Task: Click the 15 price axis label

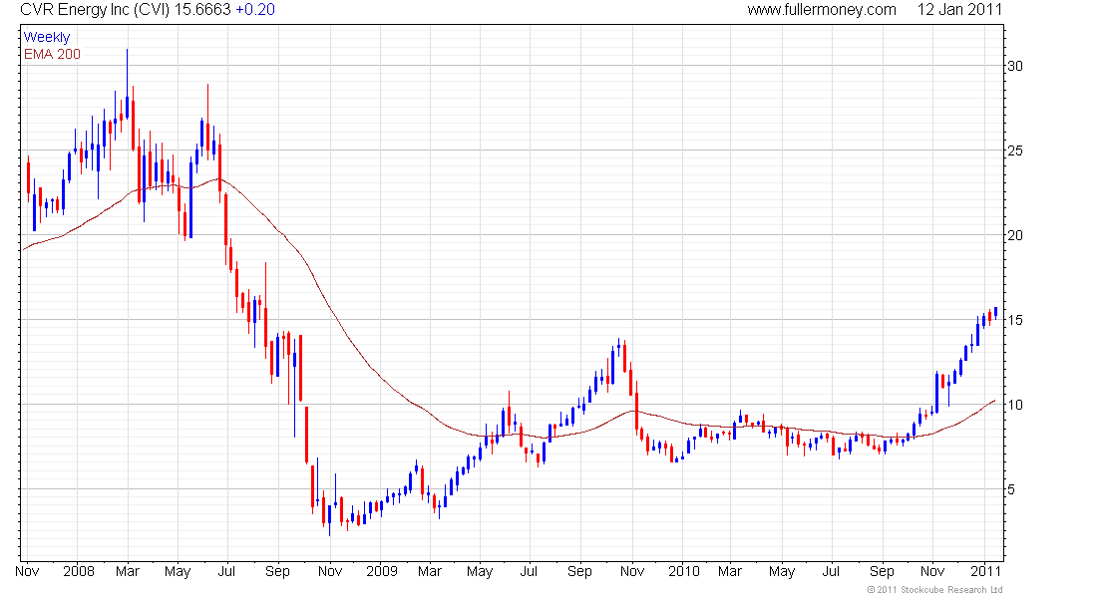Action: (x=1014, y=320)
